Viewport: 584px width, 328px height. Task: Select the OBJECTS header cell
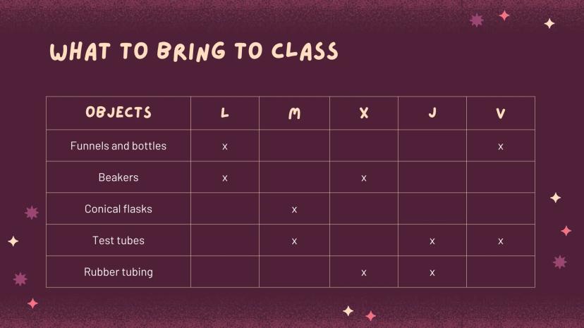point(118,113)
